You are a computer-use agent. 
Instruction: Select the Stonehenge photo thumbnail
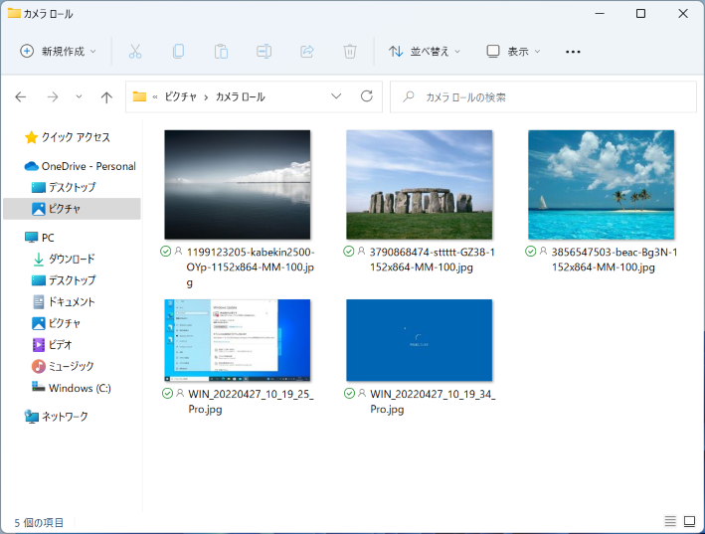click(x=419, y=184)
